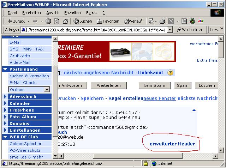Viewport: 226px width, 168px height.
Task: Click the horizontal scrollbar thumb
Action: [138, 156]
